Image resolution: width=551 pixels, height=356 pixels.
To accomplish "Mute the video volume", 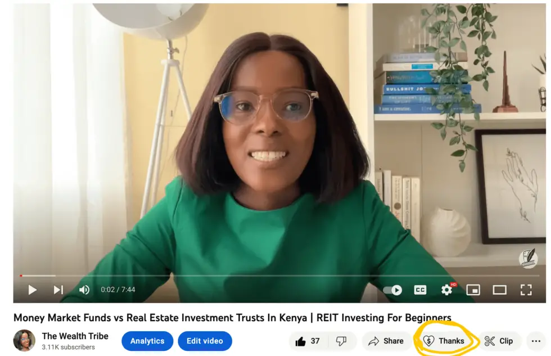I will click(84, 290).
